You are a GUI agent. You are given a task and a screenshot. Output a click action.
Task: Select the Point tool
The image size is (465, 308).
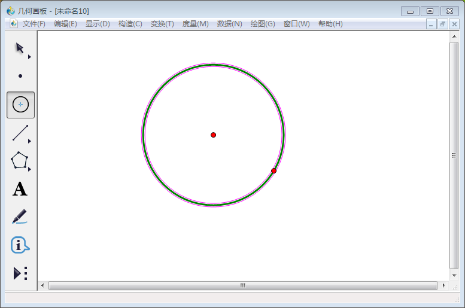(20, 76)
